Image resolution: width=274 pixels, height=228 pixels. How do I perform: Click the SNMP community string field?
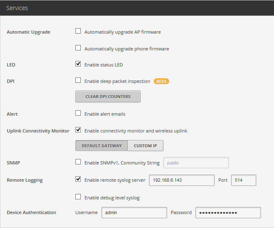[196, 163]
